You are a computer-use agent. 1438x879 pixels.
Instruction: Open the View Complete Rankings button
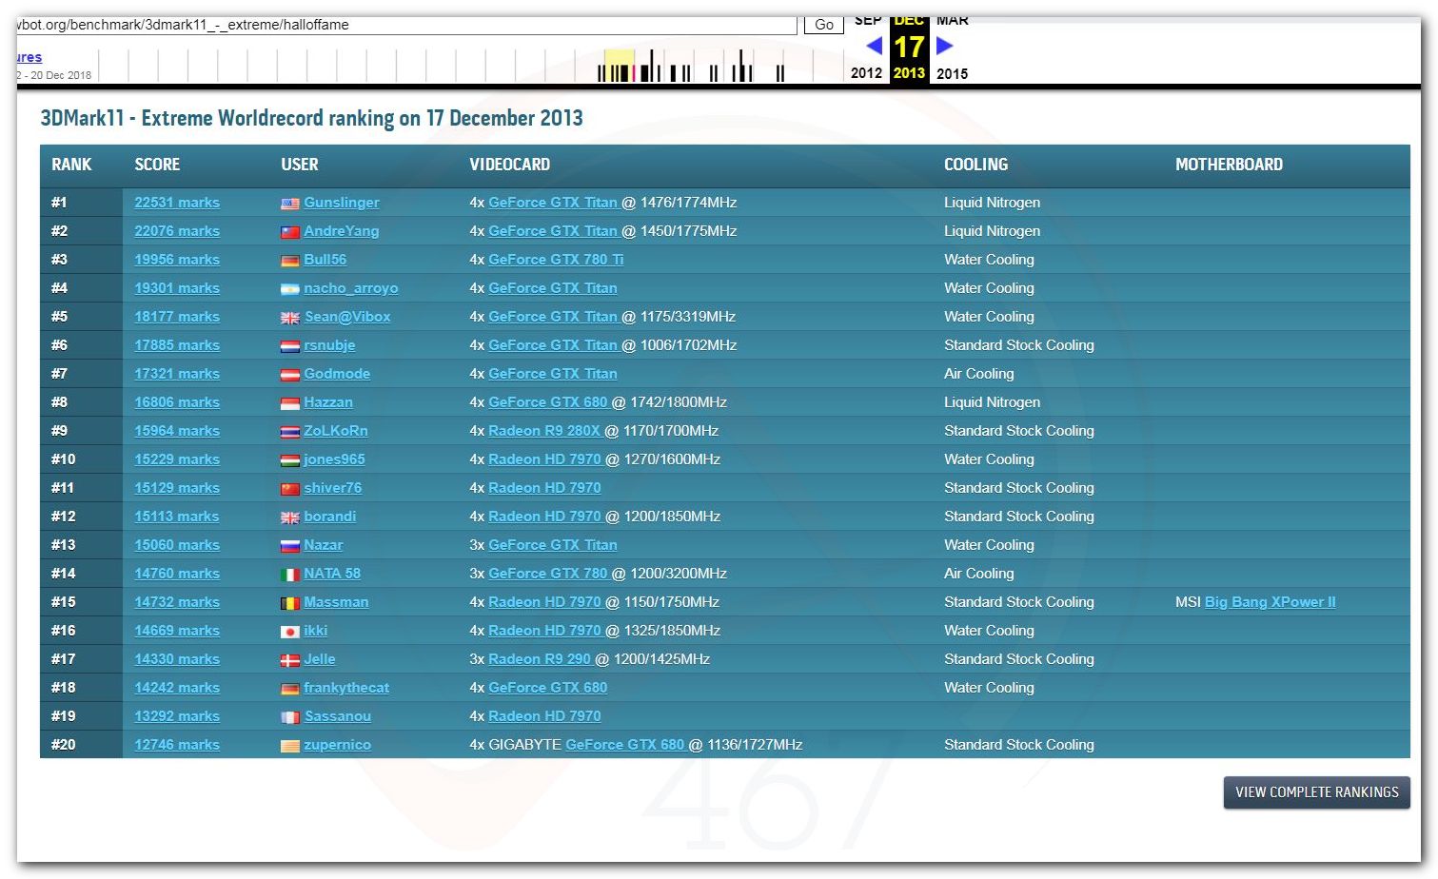click(x=1316, y=792)
